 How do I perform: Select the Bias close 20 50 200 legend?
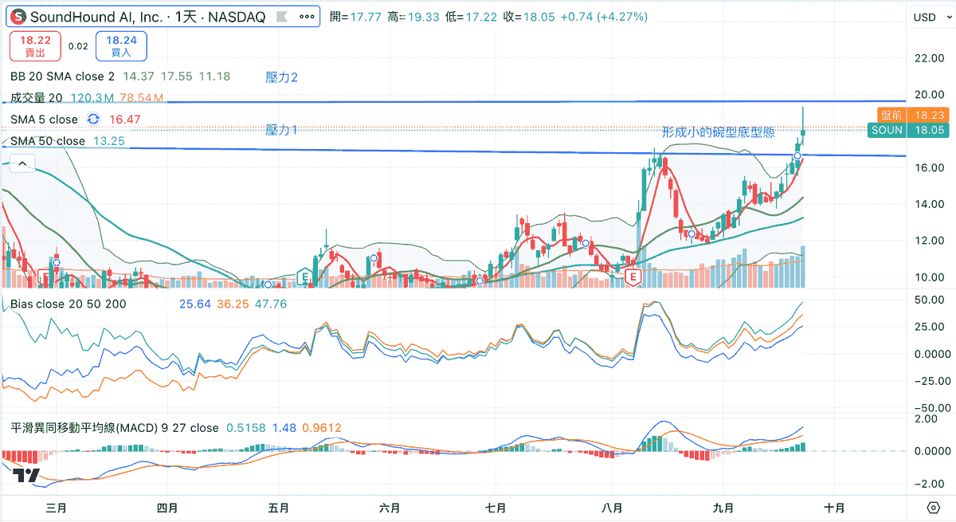click(68, 304)
